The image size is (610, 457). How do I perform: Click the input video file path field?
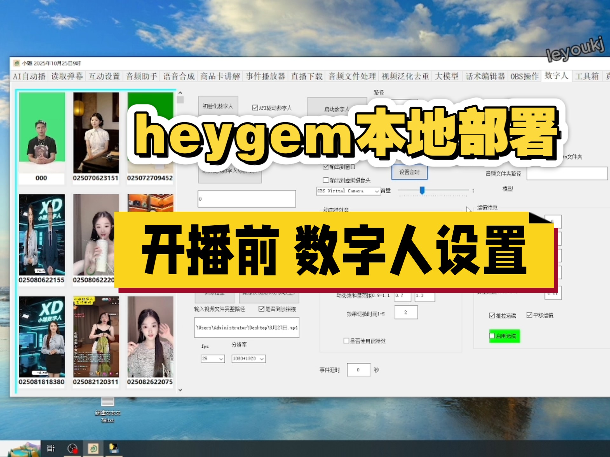(247, 328)
